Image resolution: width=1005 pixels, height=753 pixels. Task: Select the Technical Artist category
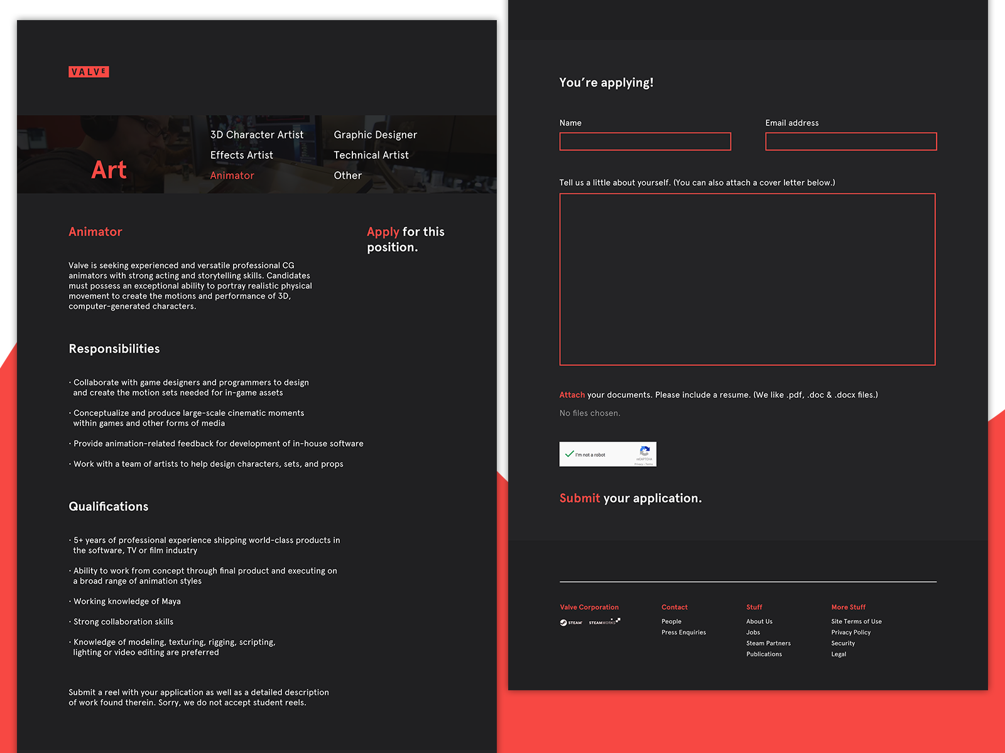pyautogui.click(x=371, y=155)
